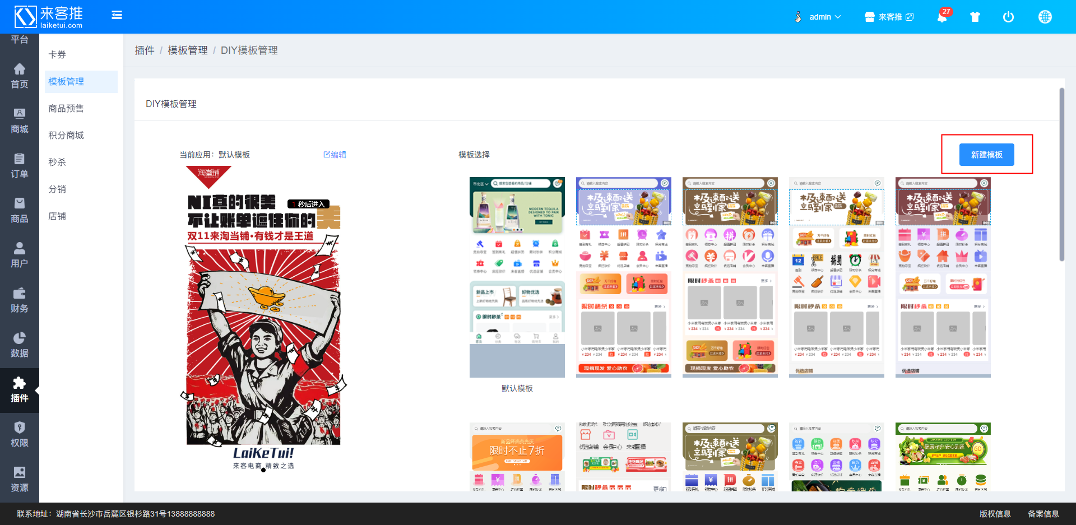This screenshot has width=1076, height=525.
Task: Select the blue-banner second template in first row
Action: coord(624,277)
